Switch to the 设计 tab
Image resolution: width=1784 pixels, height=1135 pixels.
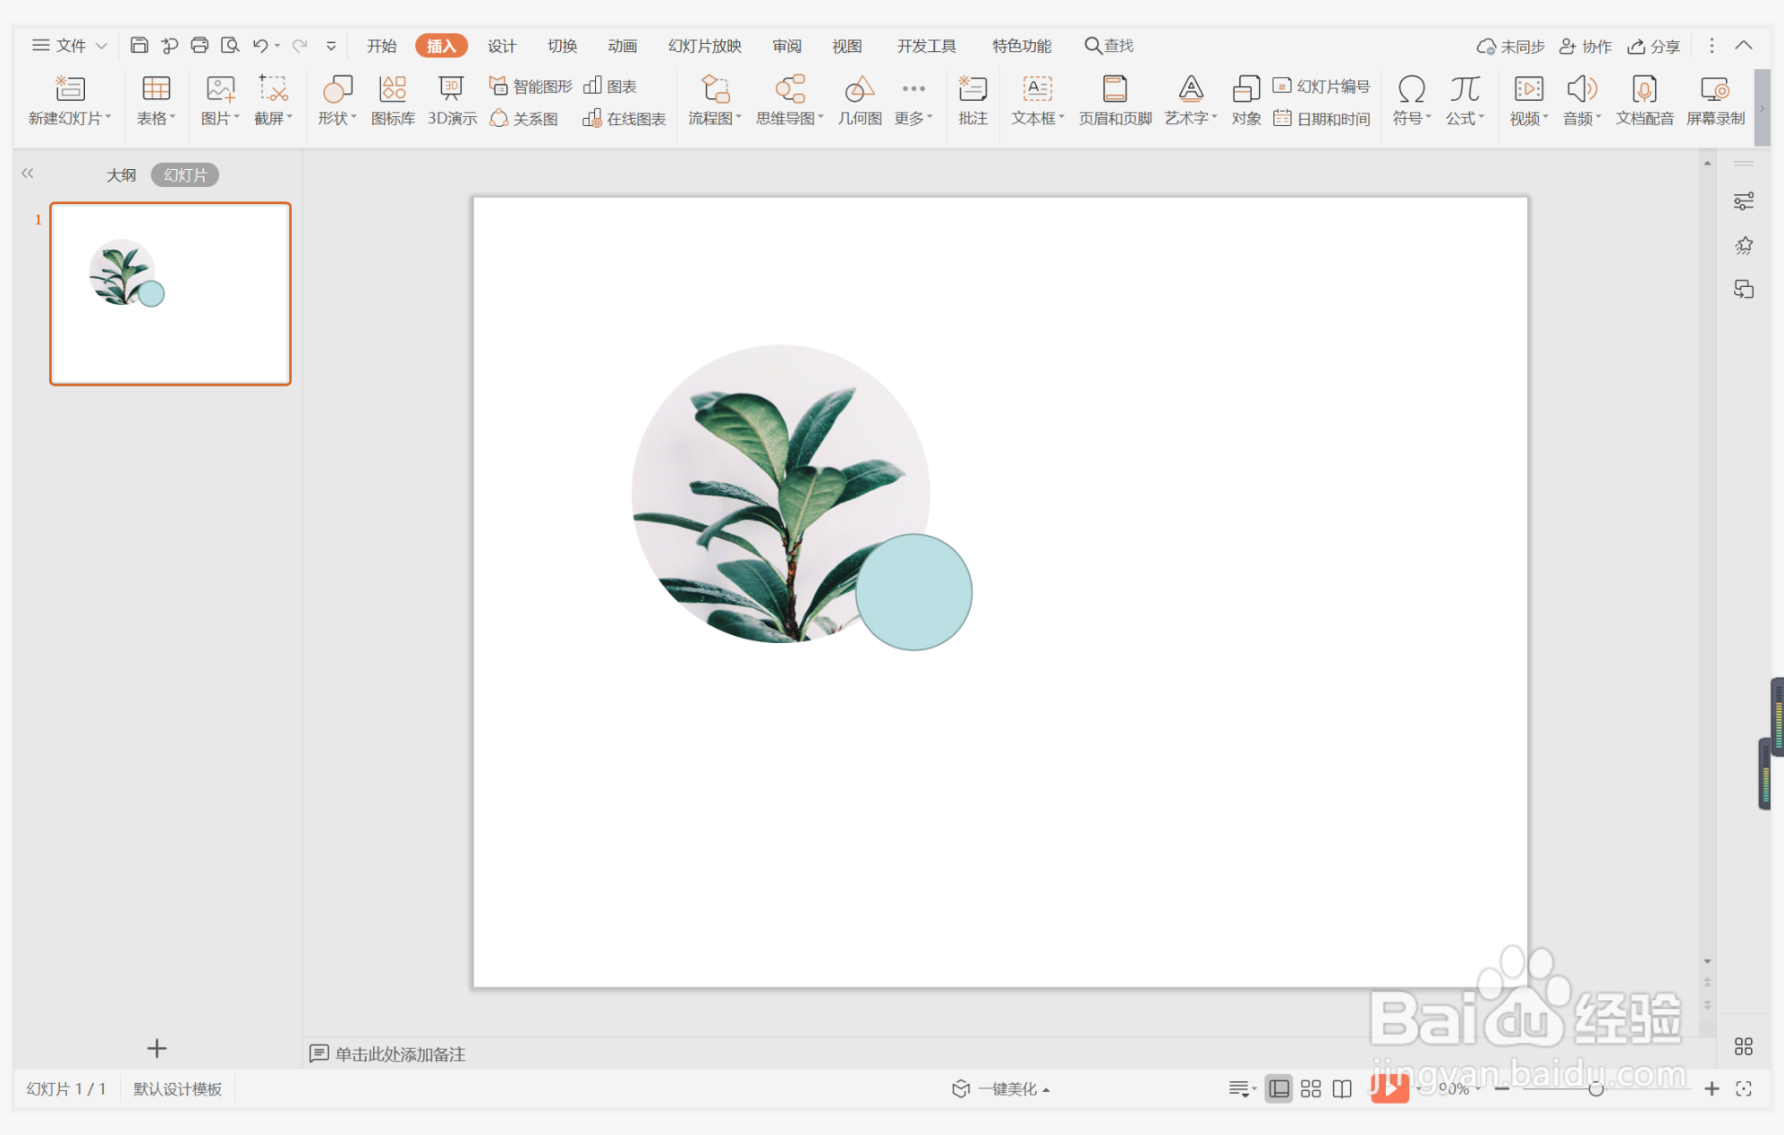tap(501, 46)
